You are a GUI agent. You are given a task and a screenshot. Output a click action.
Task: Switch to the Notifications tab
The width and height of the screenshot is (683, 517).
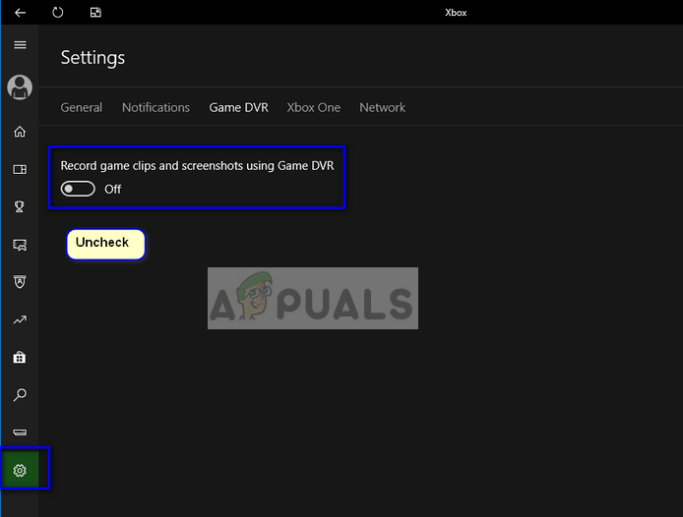coord(155,107)
